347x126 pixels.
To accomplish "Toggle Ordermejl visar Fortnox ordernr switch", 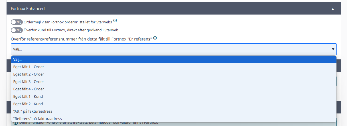I will 17,22.
